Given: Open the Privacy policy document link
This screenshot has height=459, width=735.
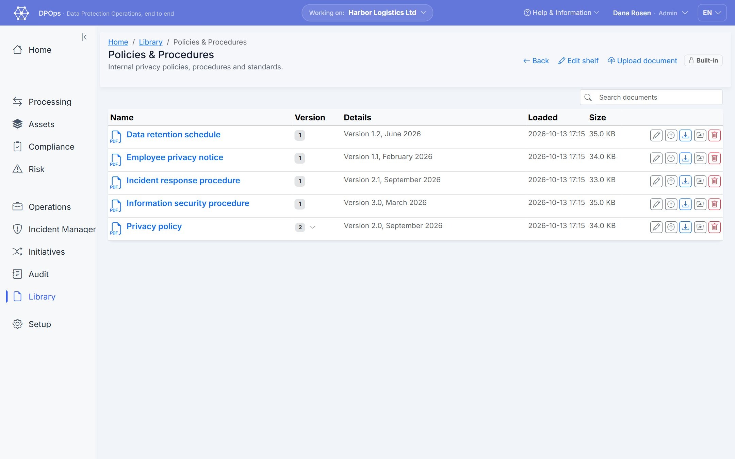Looking at the screenshot, I should pyautogui.click(x=154, y=226).
